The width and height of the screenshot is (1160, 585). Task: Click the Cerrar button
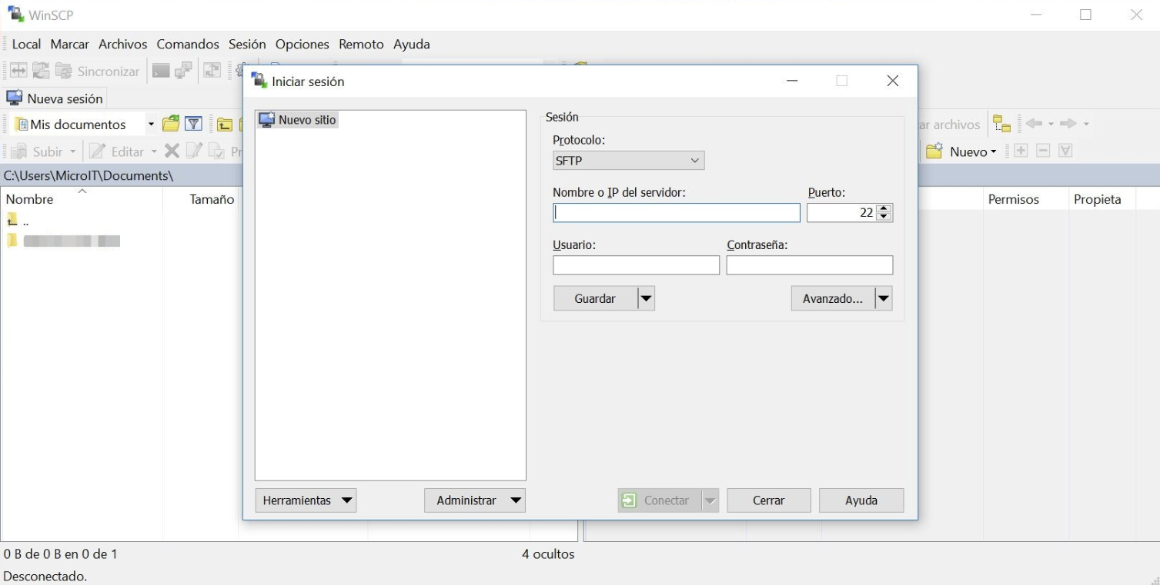[x=769, y=500]
